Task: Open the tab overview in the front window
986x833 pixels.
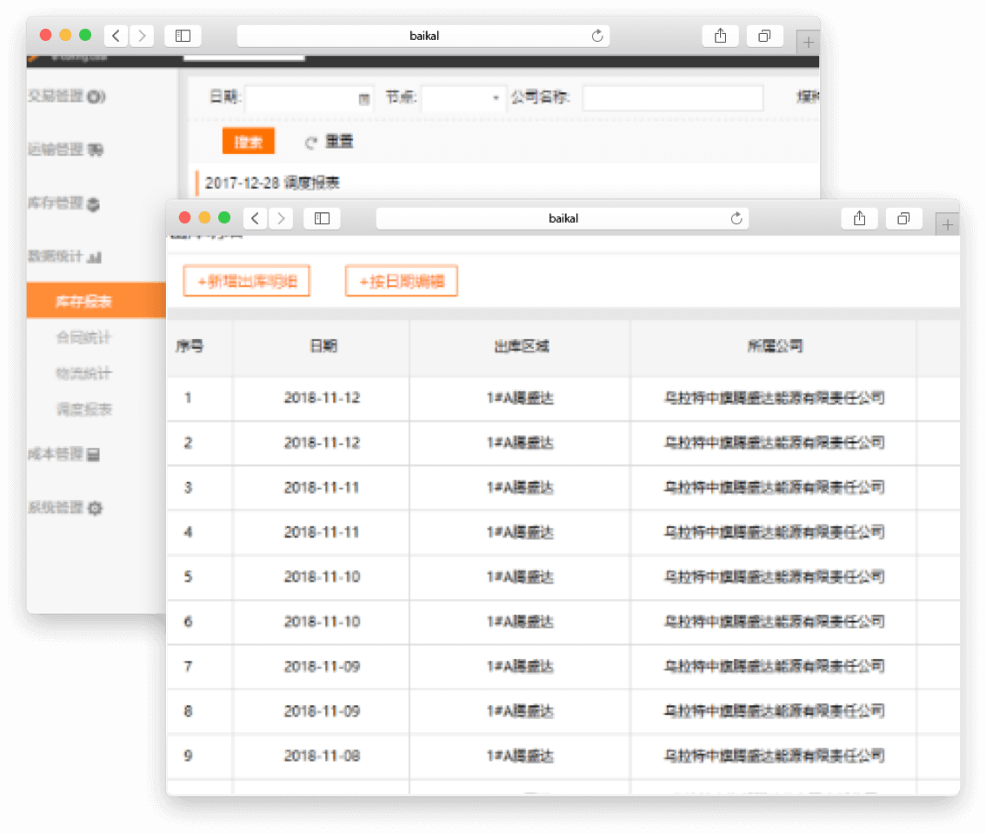Action: pyautogui.click(x=903, y=219)
